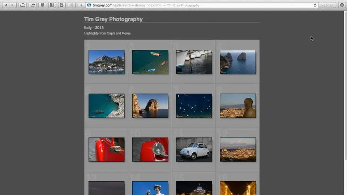Click 'Highlights from Capri and Rome' text

107,33
